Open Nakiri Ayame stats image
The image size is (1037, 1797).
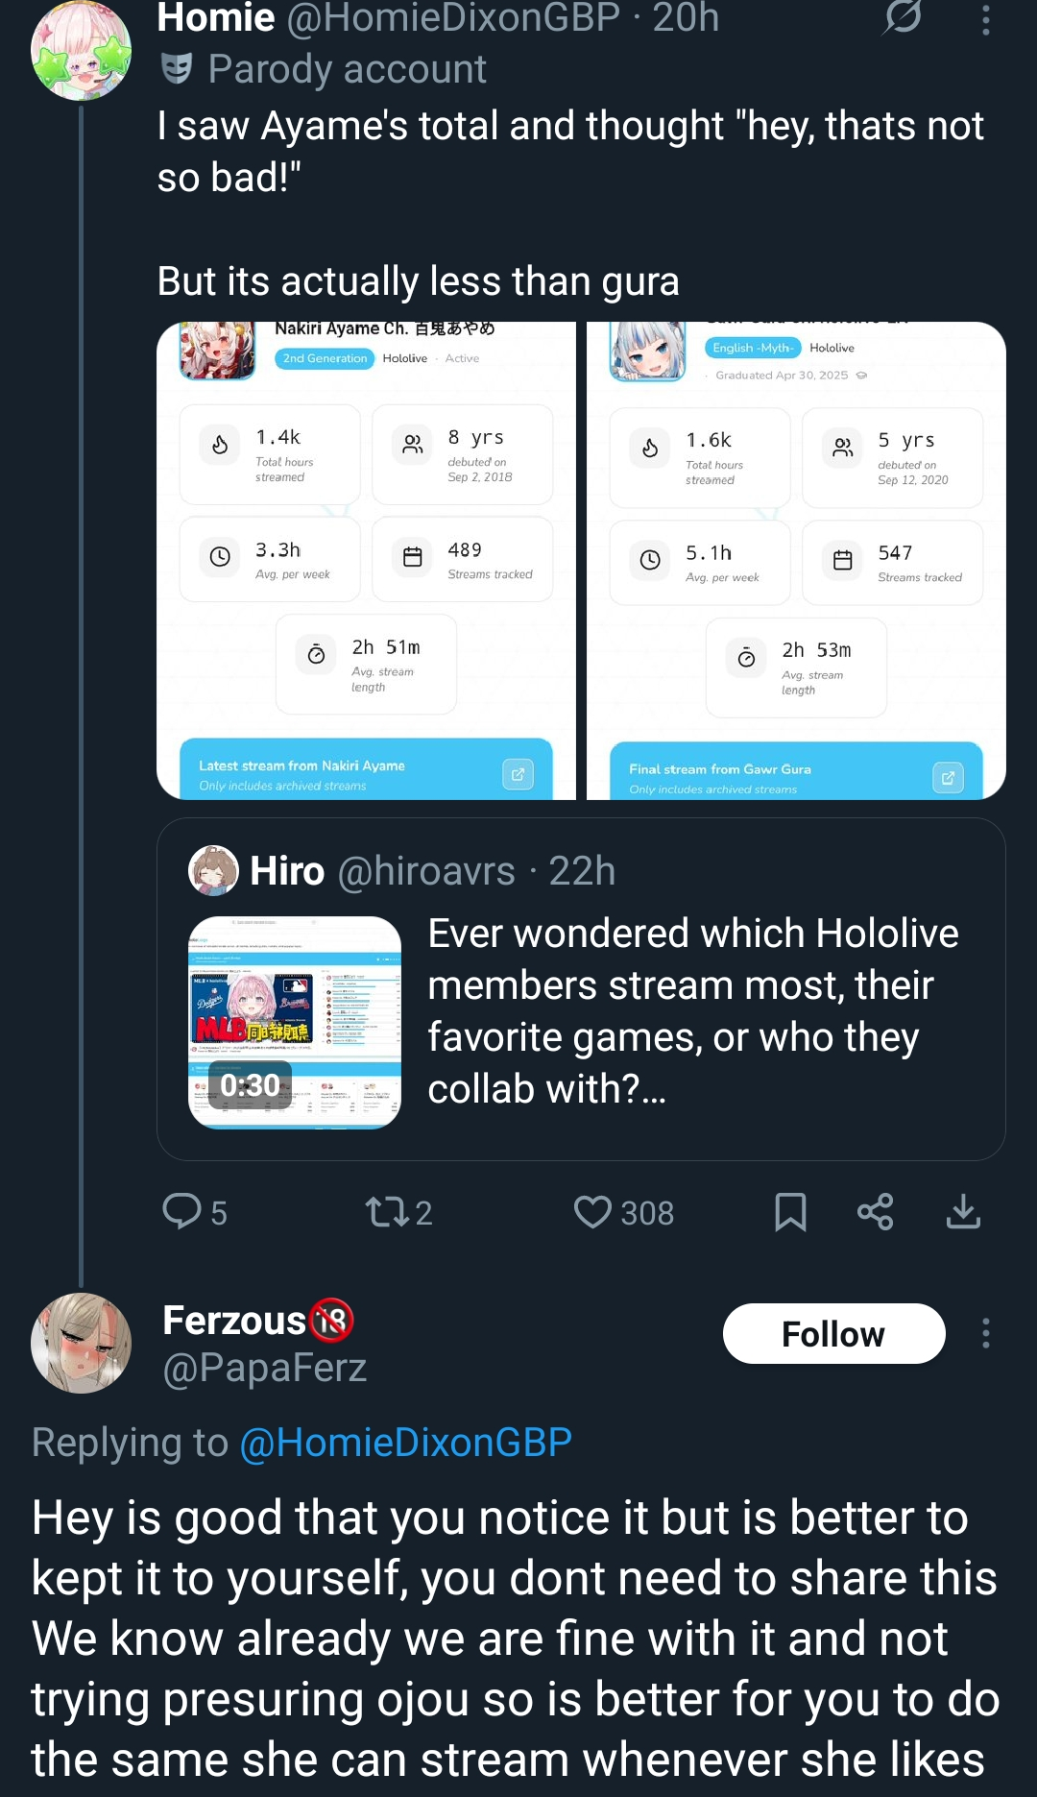point(366,560)
